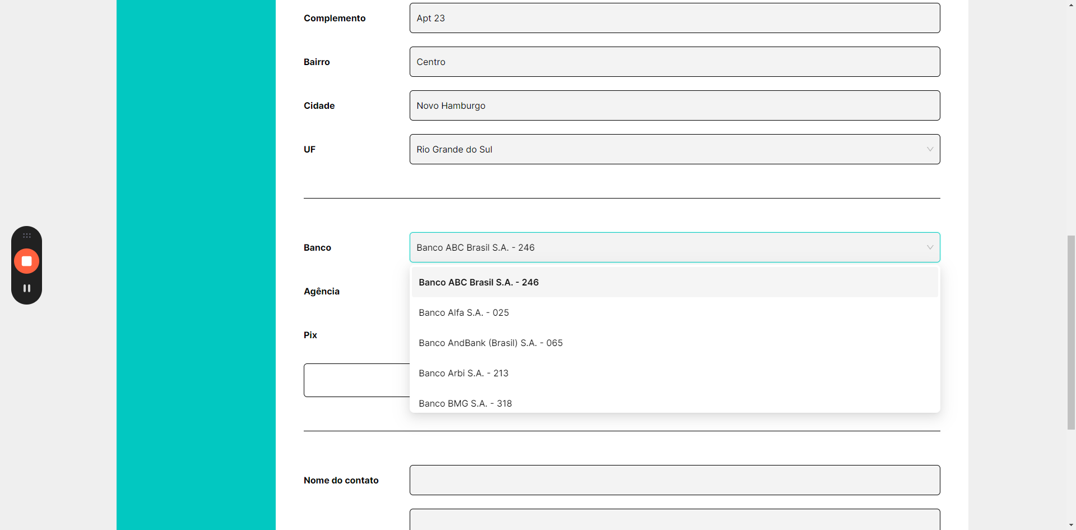Open the Banco dropdown chevron
This screenshot has width=1076, height=530.
[930, 247]
